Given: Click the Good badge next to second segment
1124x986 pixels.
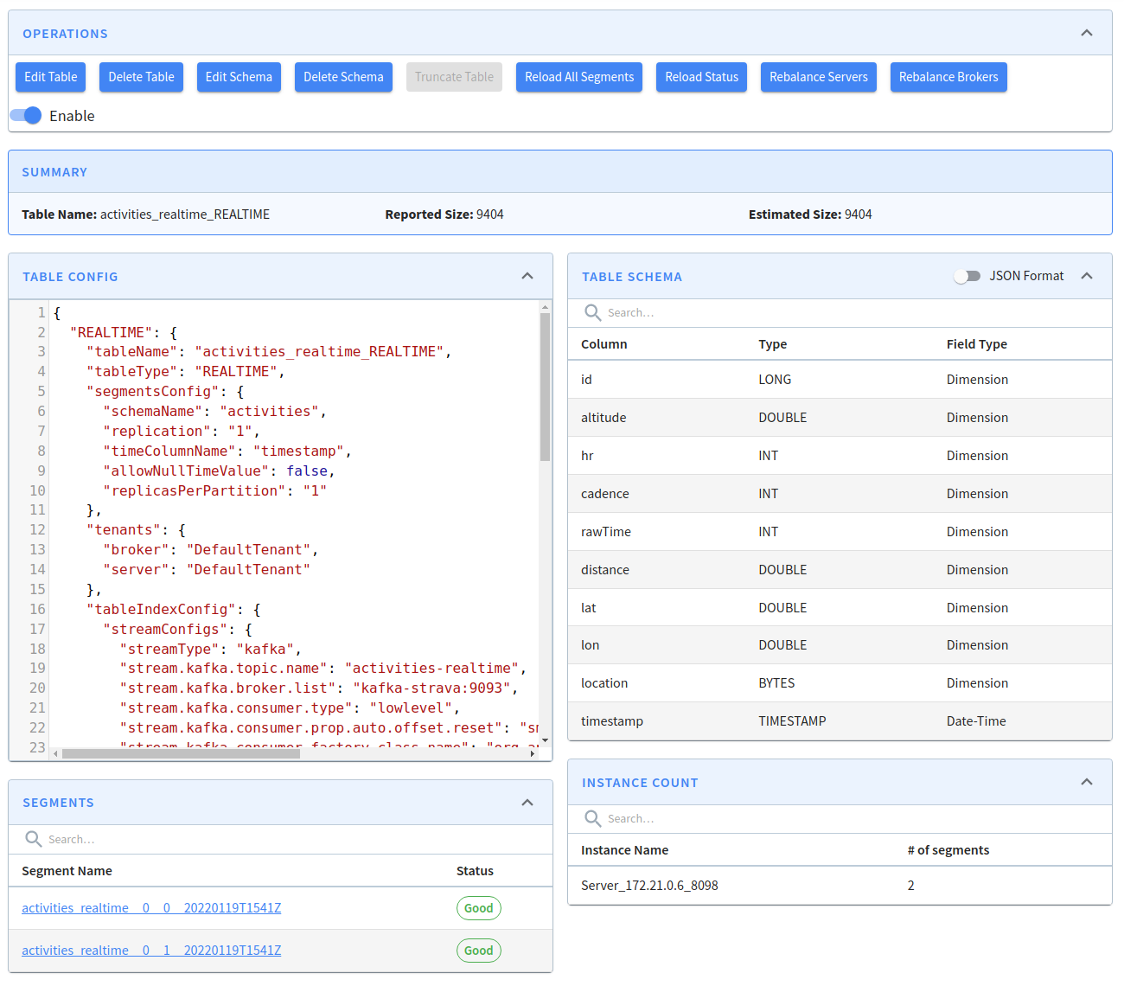Looking at the screenshot, I should pyautogui.click(x=478, y=951).
